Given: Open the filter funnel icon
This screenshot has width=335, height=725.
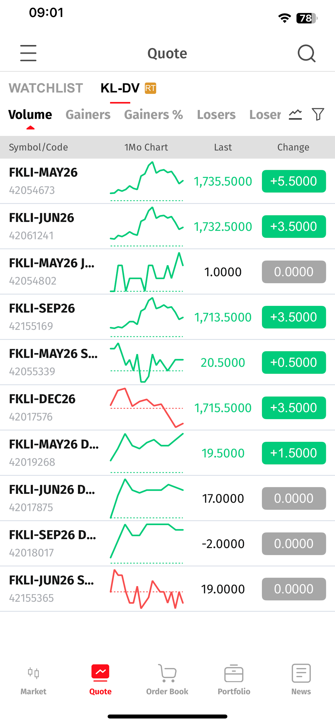Looking at the screenshot, I should 318,114.
